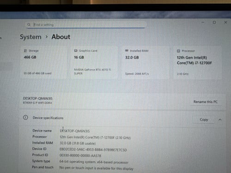Click the Pen and touch label
This screenshot has width=231, height=173.
[x=43, y=167]
